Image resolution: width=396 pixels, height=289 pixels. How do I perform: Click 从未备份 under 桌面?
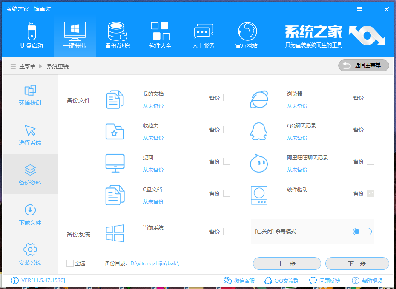coord(153,170)
